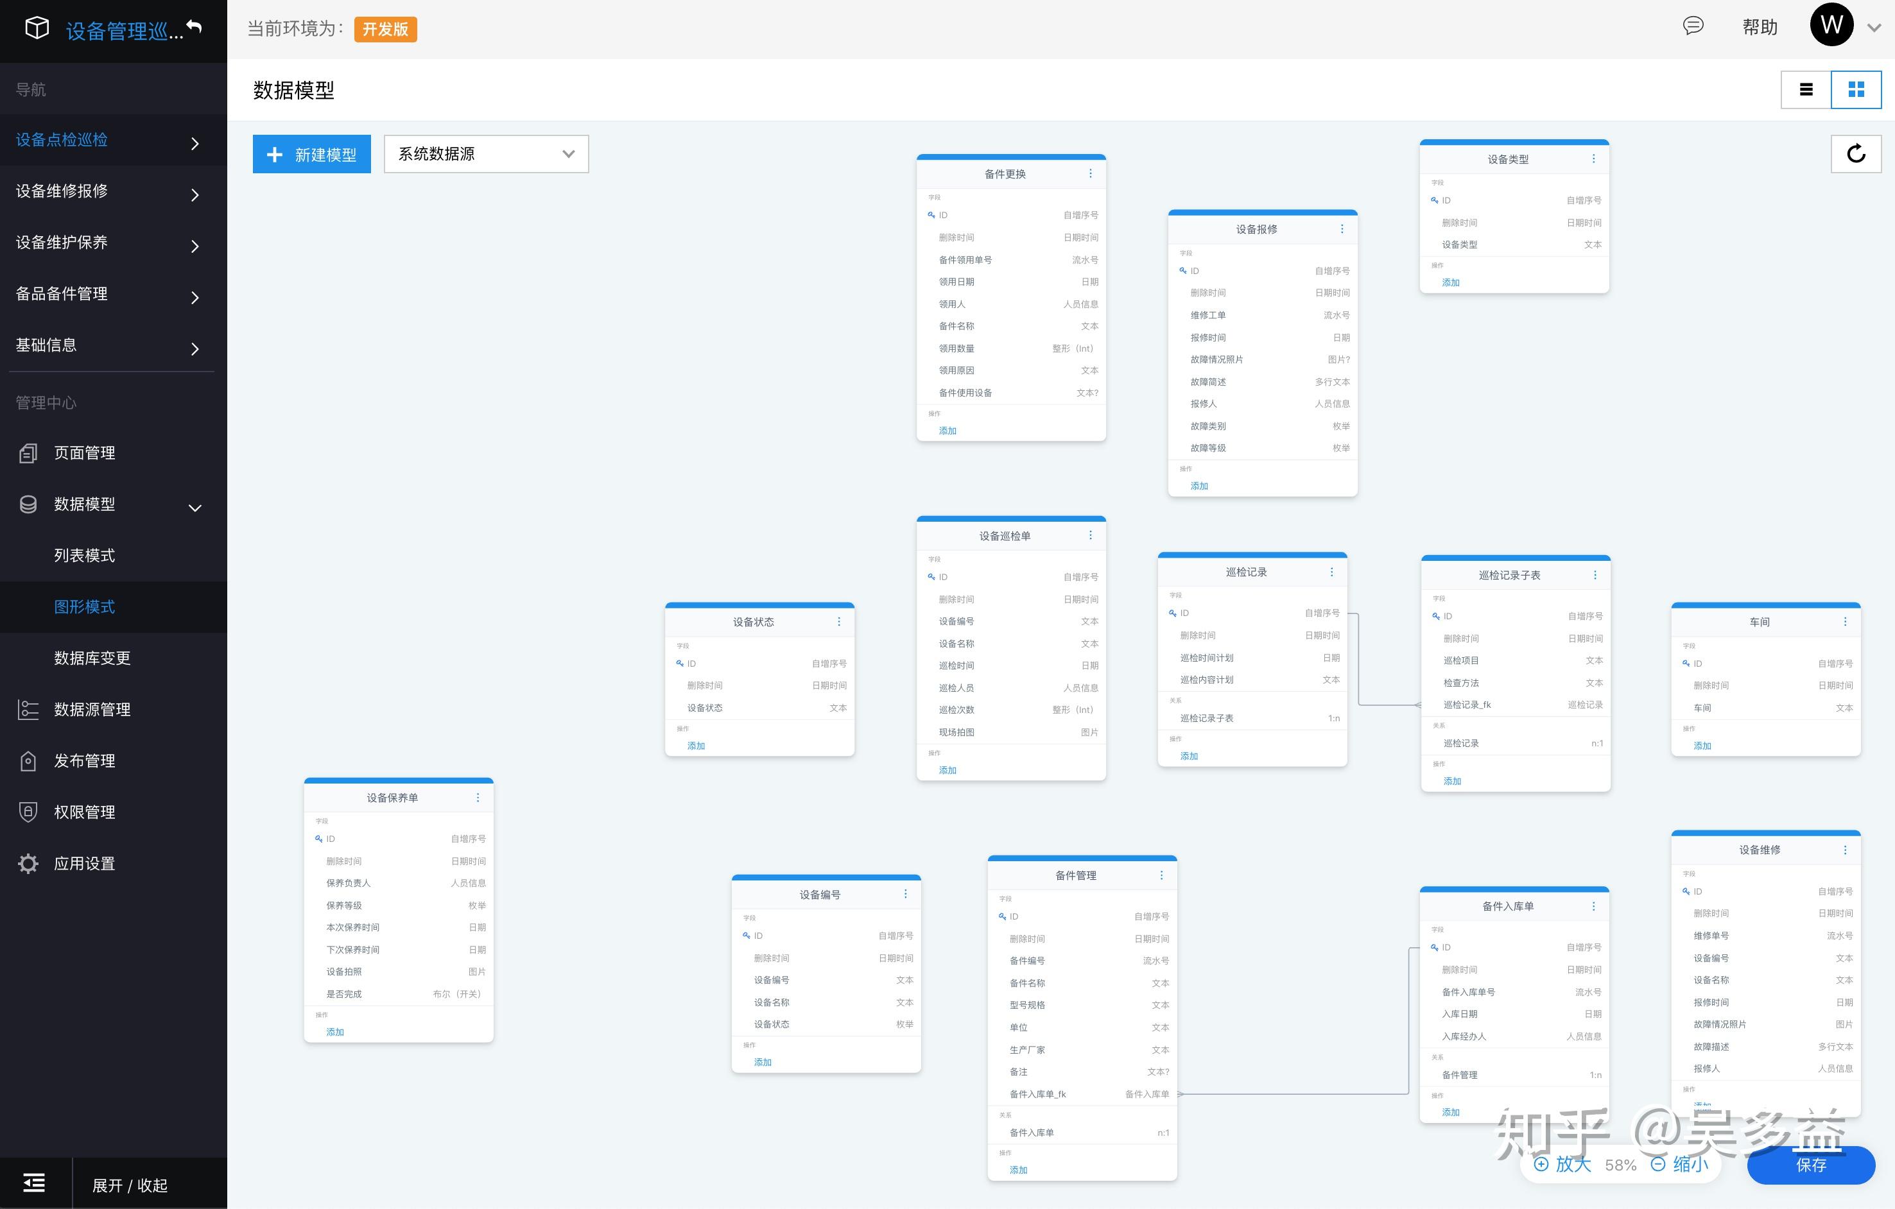Open 数据库变更 menu item
1895x1209 pixels.
click(x=92, y=658)
